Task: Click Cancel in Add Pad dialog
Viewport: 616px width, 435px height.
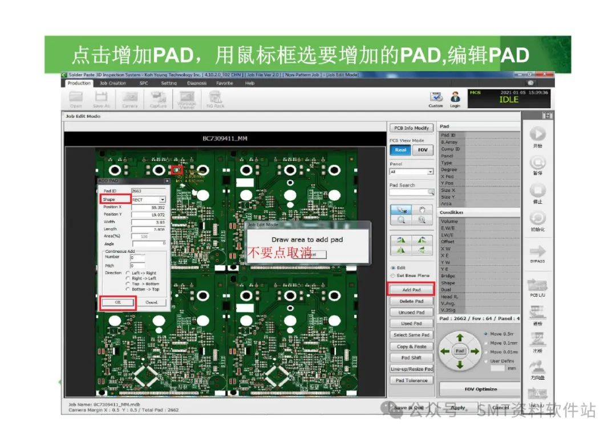Action: click(151, 302)
